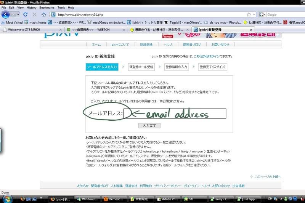Open the View menu

tap(20, 8)
